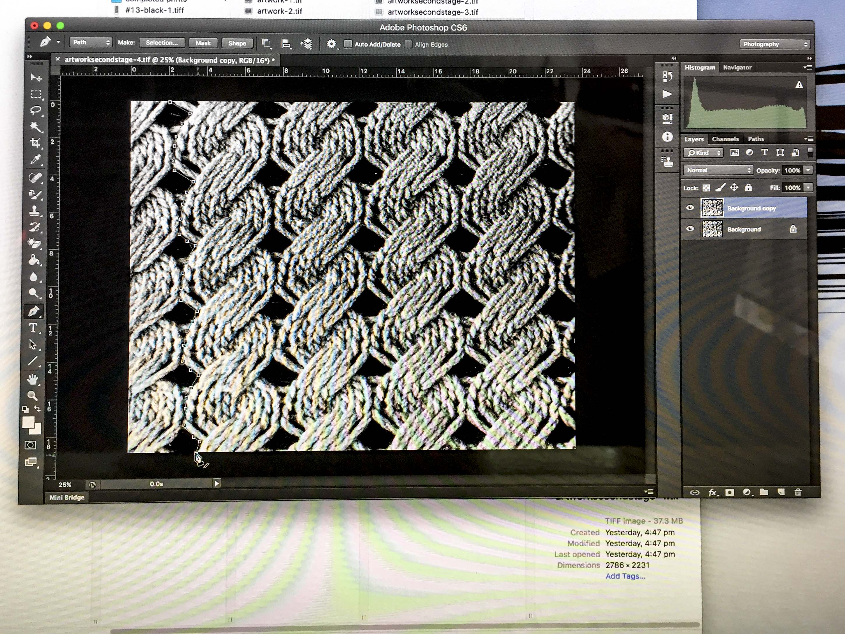Hide the Background layer
This screenshot has width=845, height=634.
pos(690,229)
